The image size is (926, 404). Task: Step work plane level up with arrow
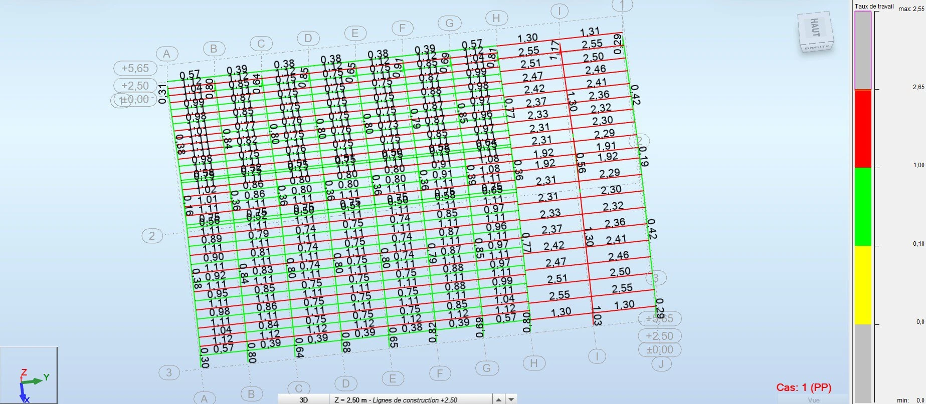click(498, 399)
